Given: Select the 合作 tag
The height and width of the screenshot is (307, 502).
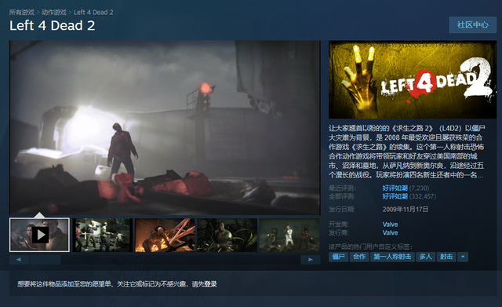Looking at the screenshot, I should tap(359, 257).
